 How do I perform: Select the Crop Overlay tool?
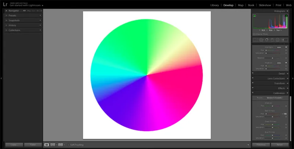[x=255, y=40]
